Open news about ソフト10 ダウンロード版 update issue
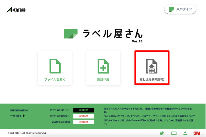The image size is (206, 137). pyautogui.click(x=149, y=116)
